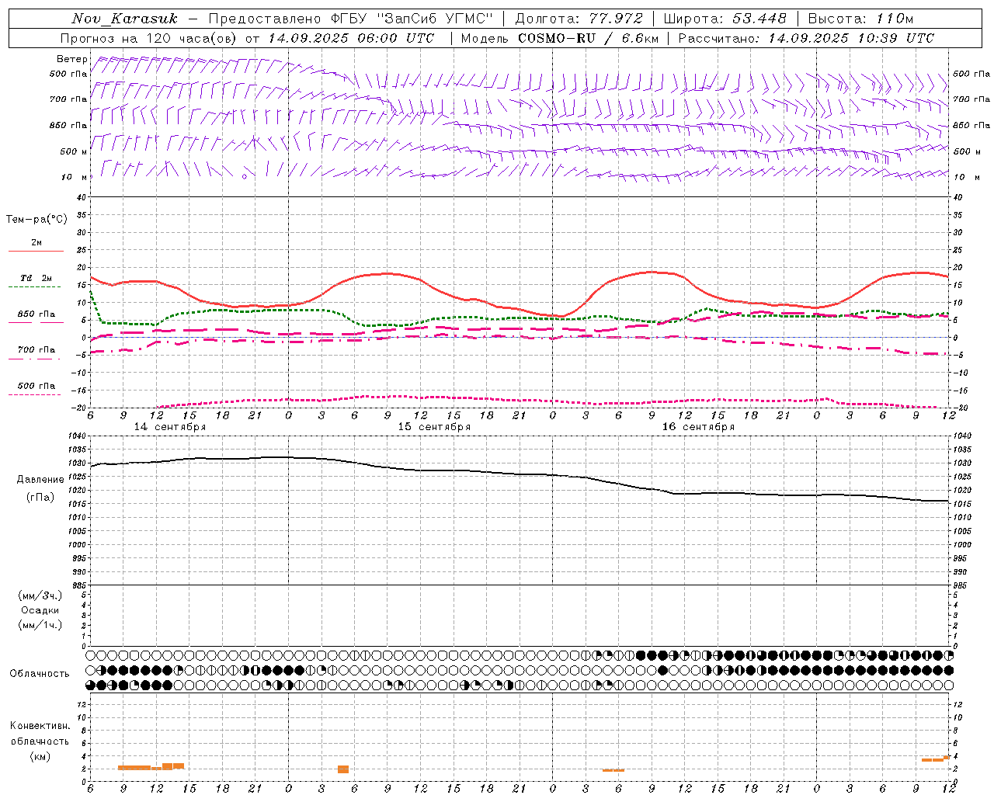Click the '700 гПа' temperature legend entry
Screen dimensions: 994x795
point(36,349)
